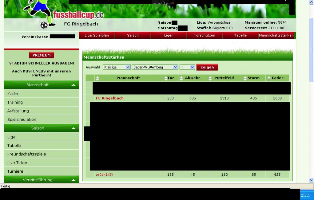The image size is (314, 200).
Task: Click the Mittelfeld sort arrows
Action: [x=210, y=78]
